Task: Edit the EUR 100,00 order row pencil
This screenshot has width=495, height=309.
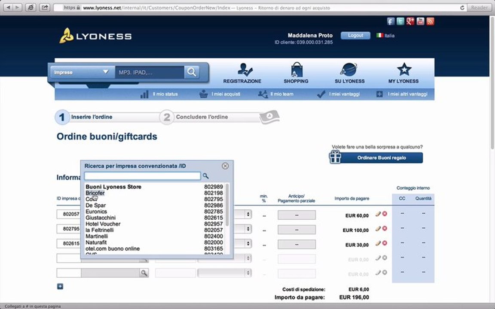Action: click(378, 229)
